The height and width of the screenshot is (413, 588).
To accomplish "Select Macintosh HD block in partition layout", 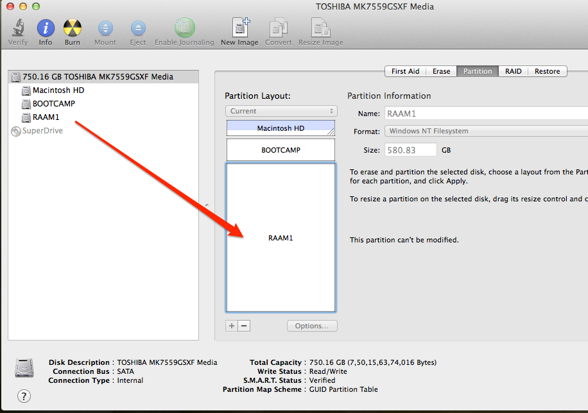I will pyautogui.click(x=281, y=128).
